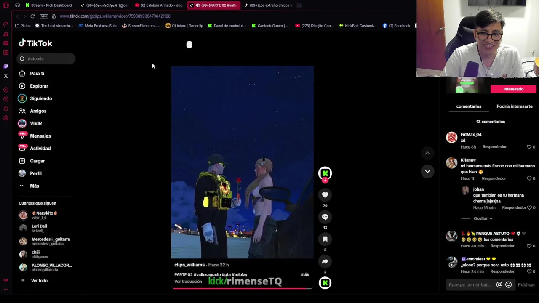Go to previous video up arrow
This screenshot has width=539, height=303.
(x=427, y=153)
